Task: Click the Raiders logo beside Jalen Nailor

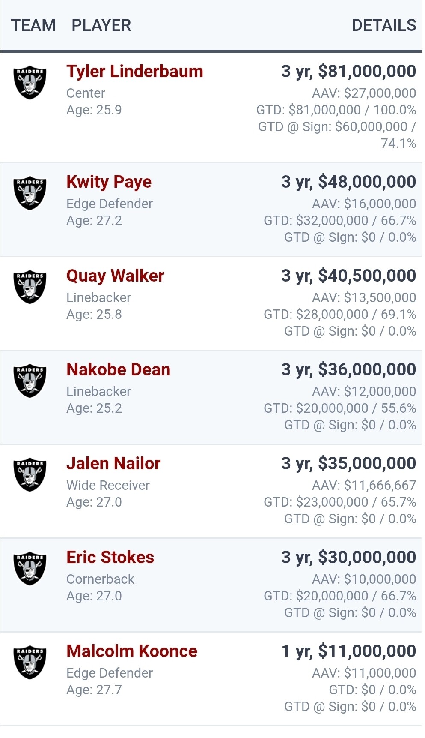Action: [x=30, y=474]
